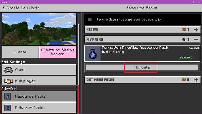
Task: Select Forgotten Fireflies Resource Pack title
Action: (135, 48)
